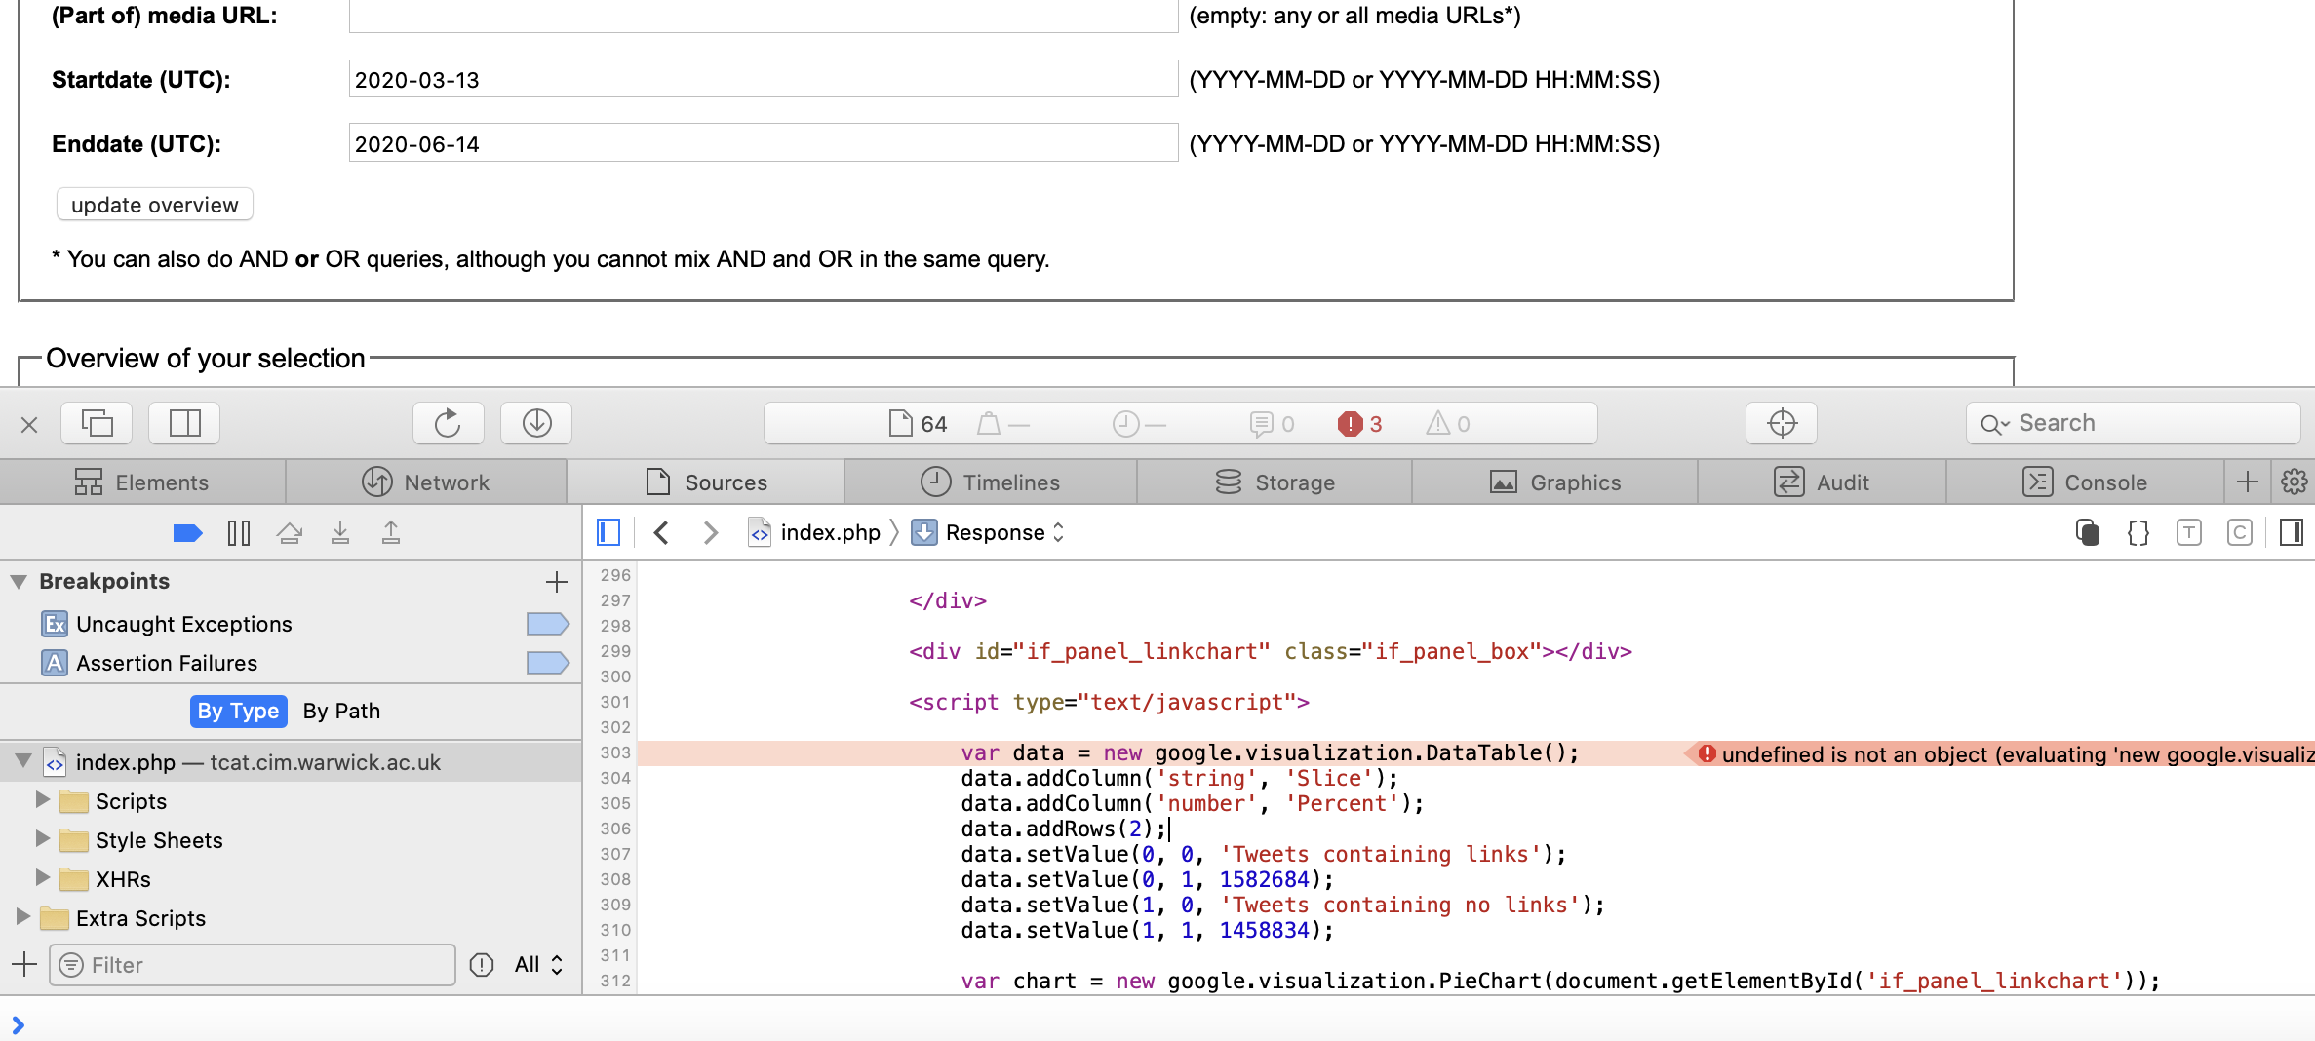Enable the type profiling T icon

pos(2190,532)
